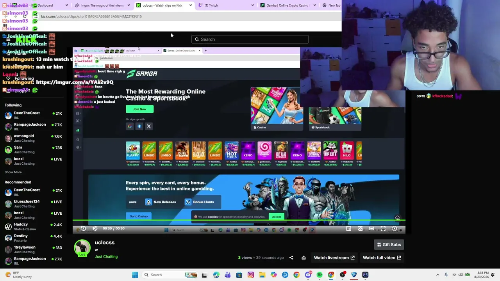Image resolution: width=500 pixels, height=281 pixels.
Task: Click the uclocss channel name
Action: (x=104, y=243)
